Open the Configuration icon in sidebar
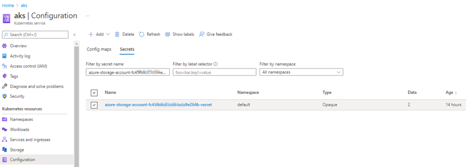 tap(5, 160)
